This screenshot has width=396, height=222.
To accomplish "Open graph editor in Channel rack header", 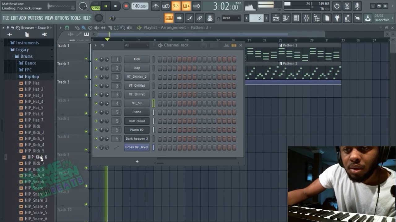I will pyautogui.click(x=226, y=45).
